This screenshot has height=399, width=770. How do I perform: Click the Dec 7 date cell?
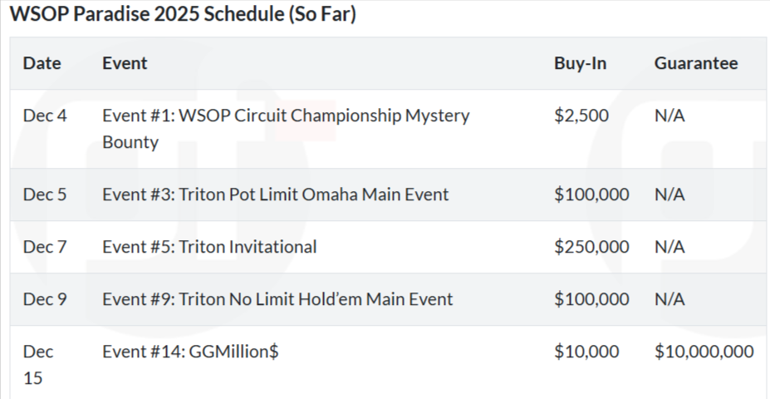(45, 247)
